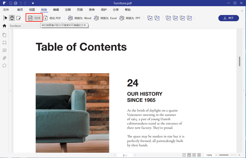Image resolution: width=246 pixels, height=158 pixels.
Task: Open the bookmarks panel
Action: [x=4, y=43]
